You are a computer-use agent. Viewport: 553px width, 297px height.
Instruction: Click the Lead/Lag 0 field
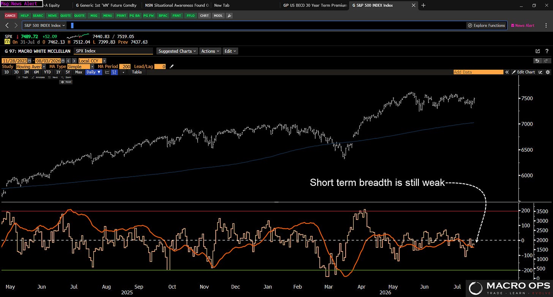(x=160, y=66)
